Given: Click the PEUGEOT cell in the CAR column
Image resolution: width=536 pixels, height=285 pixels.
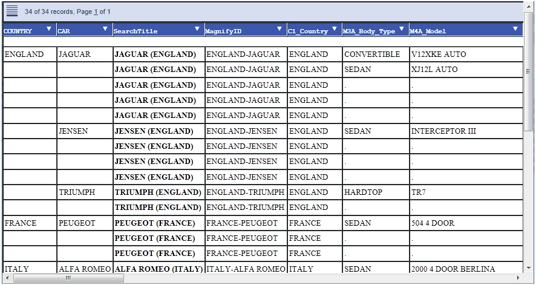Looking at the screenshot, I should (x=77, y=223).
